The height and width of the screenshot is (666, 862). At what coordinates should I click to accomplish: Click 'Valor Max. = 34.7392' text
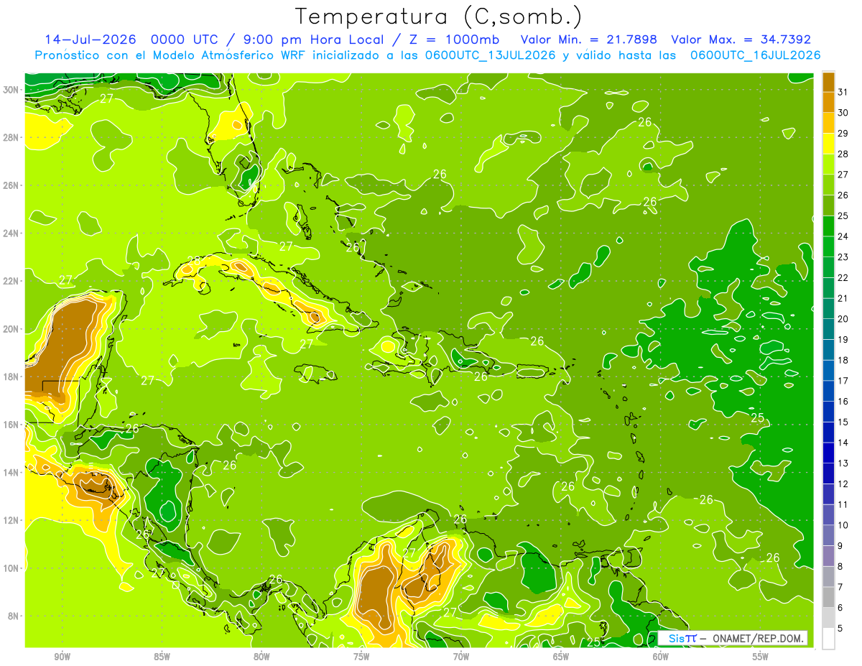pos(741,40)
